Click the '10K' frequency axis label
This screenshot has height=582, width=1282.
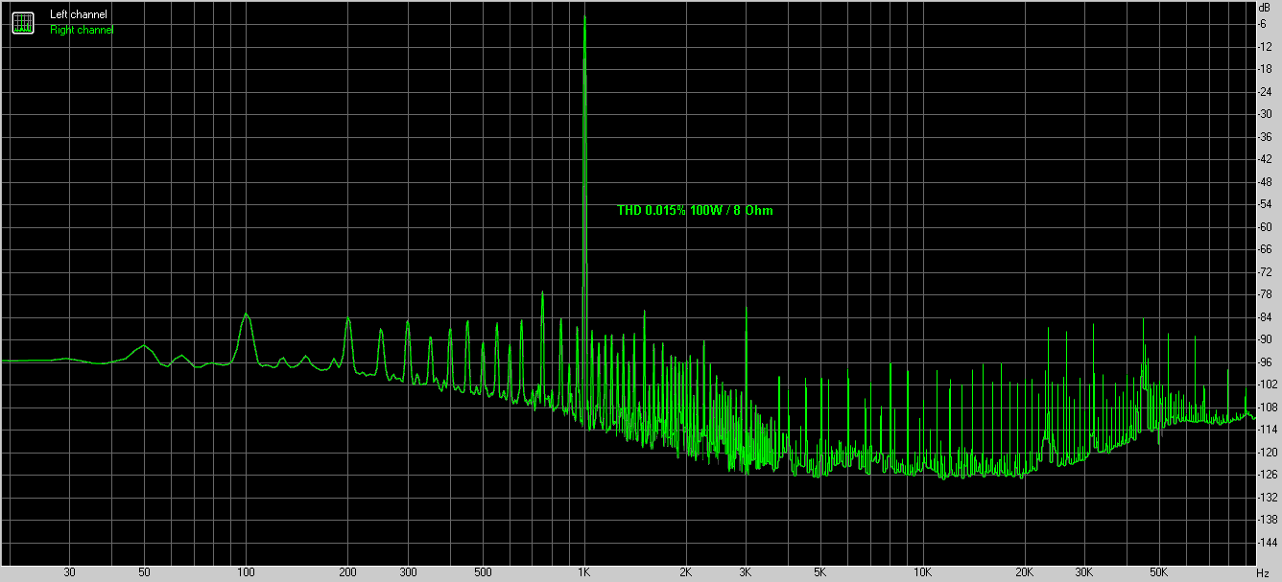922,572
